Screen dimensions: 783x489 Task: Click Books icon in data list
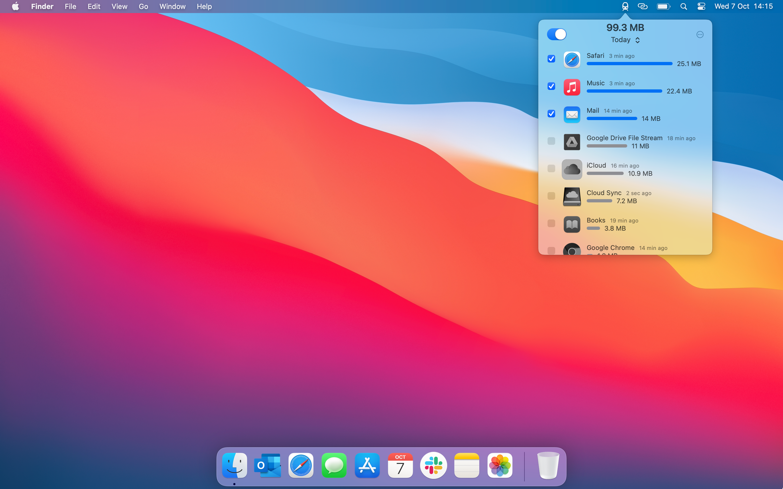[x=571, y=224]
